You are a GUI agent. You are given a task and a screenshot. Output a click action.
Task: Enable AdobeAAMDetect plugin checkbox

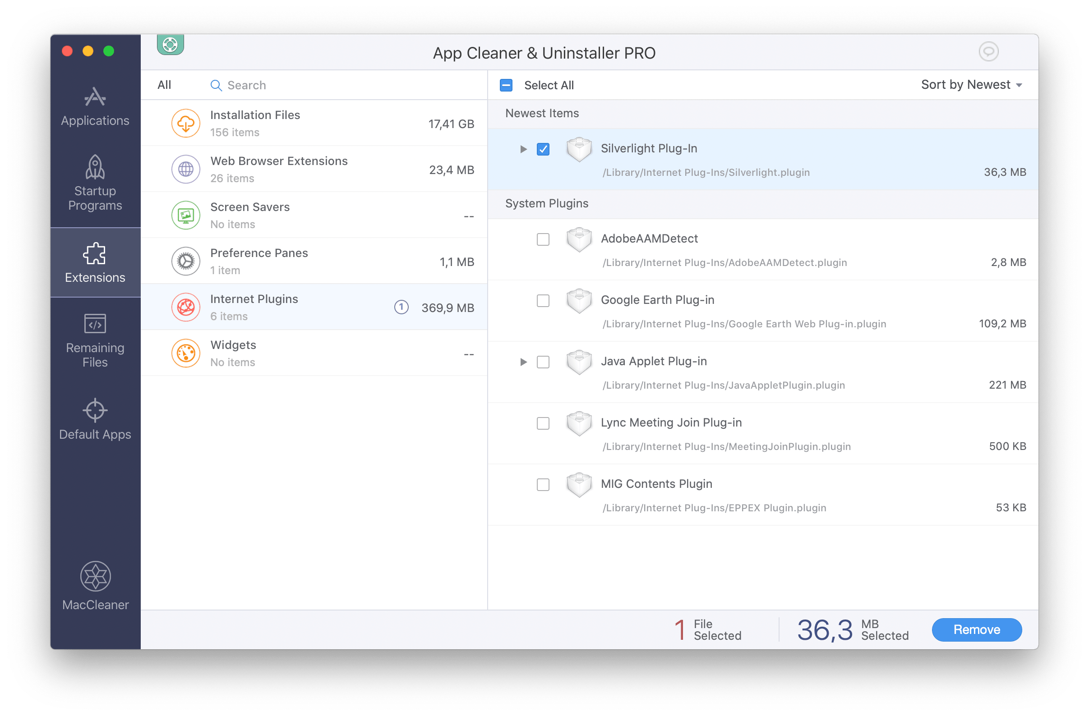542,239
